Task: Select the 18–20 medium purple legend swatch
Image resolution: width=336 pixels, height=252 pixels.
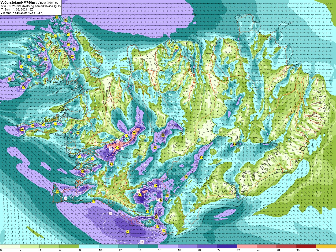Action: (188, 247)
